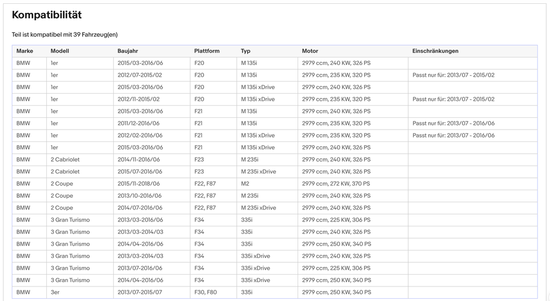The width and height of the screenshot is (550, 301).
Task: Select Baujahr cell 2015/07-2016/06
Action: coord(140,171)
